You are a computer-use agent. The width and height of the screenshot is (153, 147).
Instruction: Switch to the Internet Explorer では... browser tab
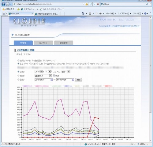point(47,14)
